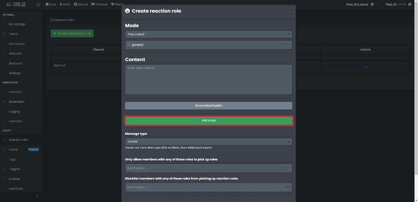Close the Create reaction role dialog
The image size is (418, 202).
click(291, 11)
